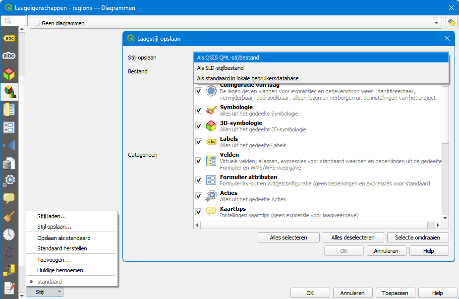Choose 'Opslaan als standaard' menu item

[x=63, y=238]
